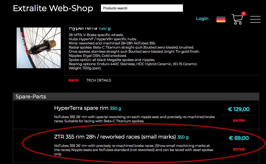The image size is (266, 164).
Task: Click ENTER for ZTR 355 rim
Action: (x=239, y=149)
